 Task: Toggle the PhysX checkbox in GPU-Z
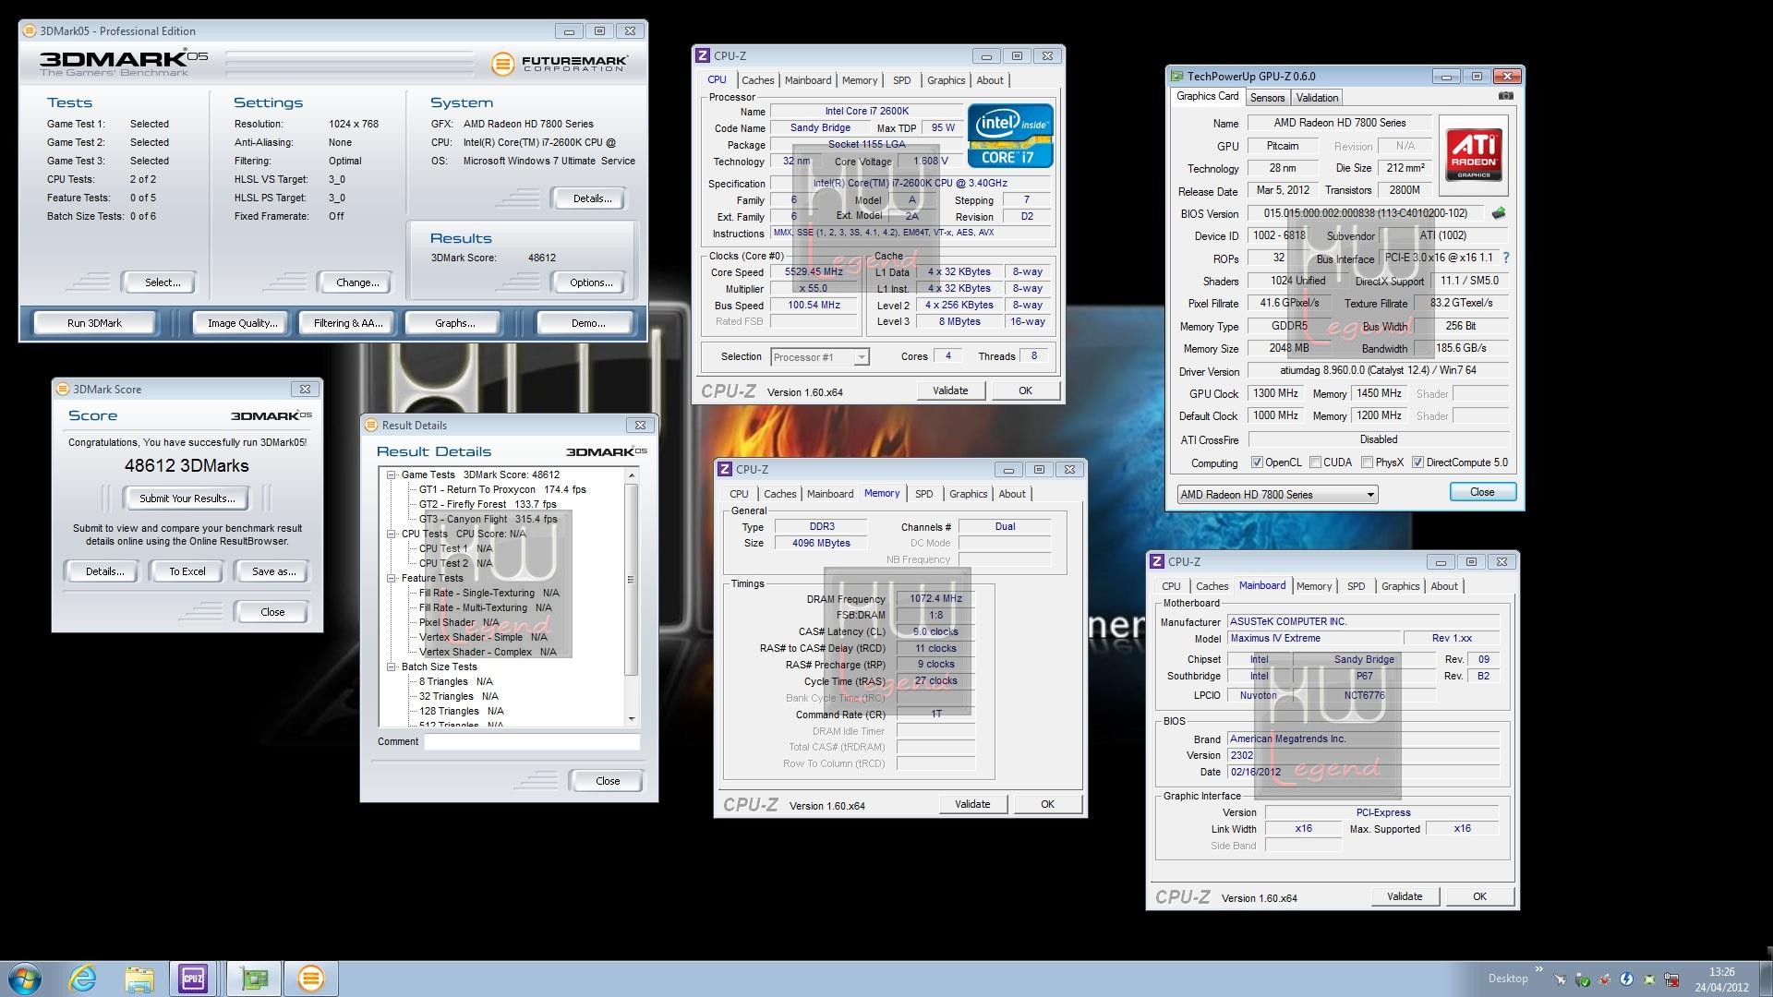[x=1367, y=462]
